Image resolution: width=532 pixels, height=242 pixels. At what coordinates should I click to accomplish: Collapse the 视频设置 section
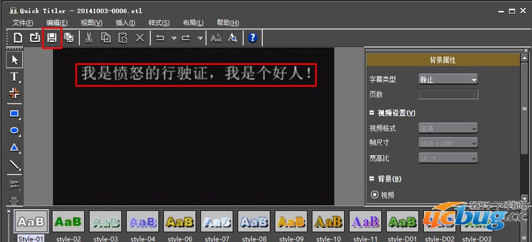click(x=372, y=113)
